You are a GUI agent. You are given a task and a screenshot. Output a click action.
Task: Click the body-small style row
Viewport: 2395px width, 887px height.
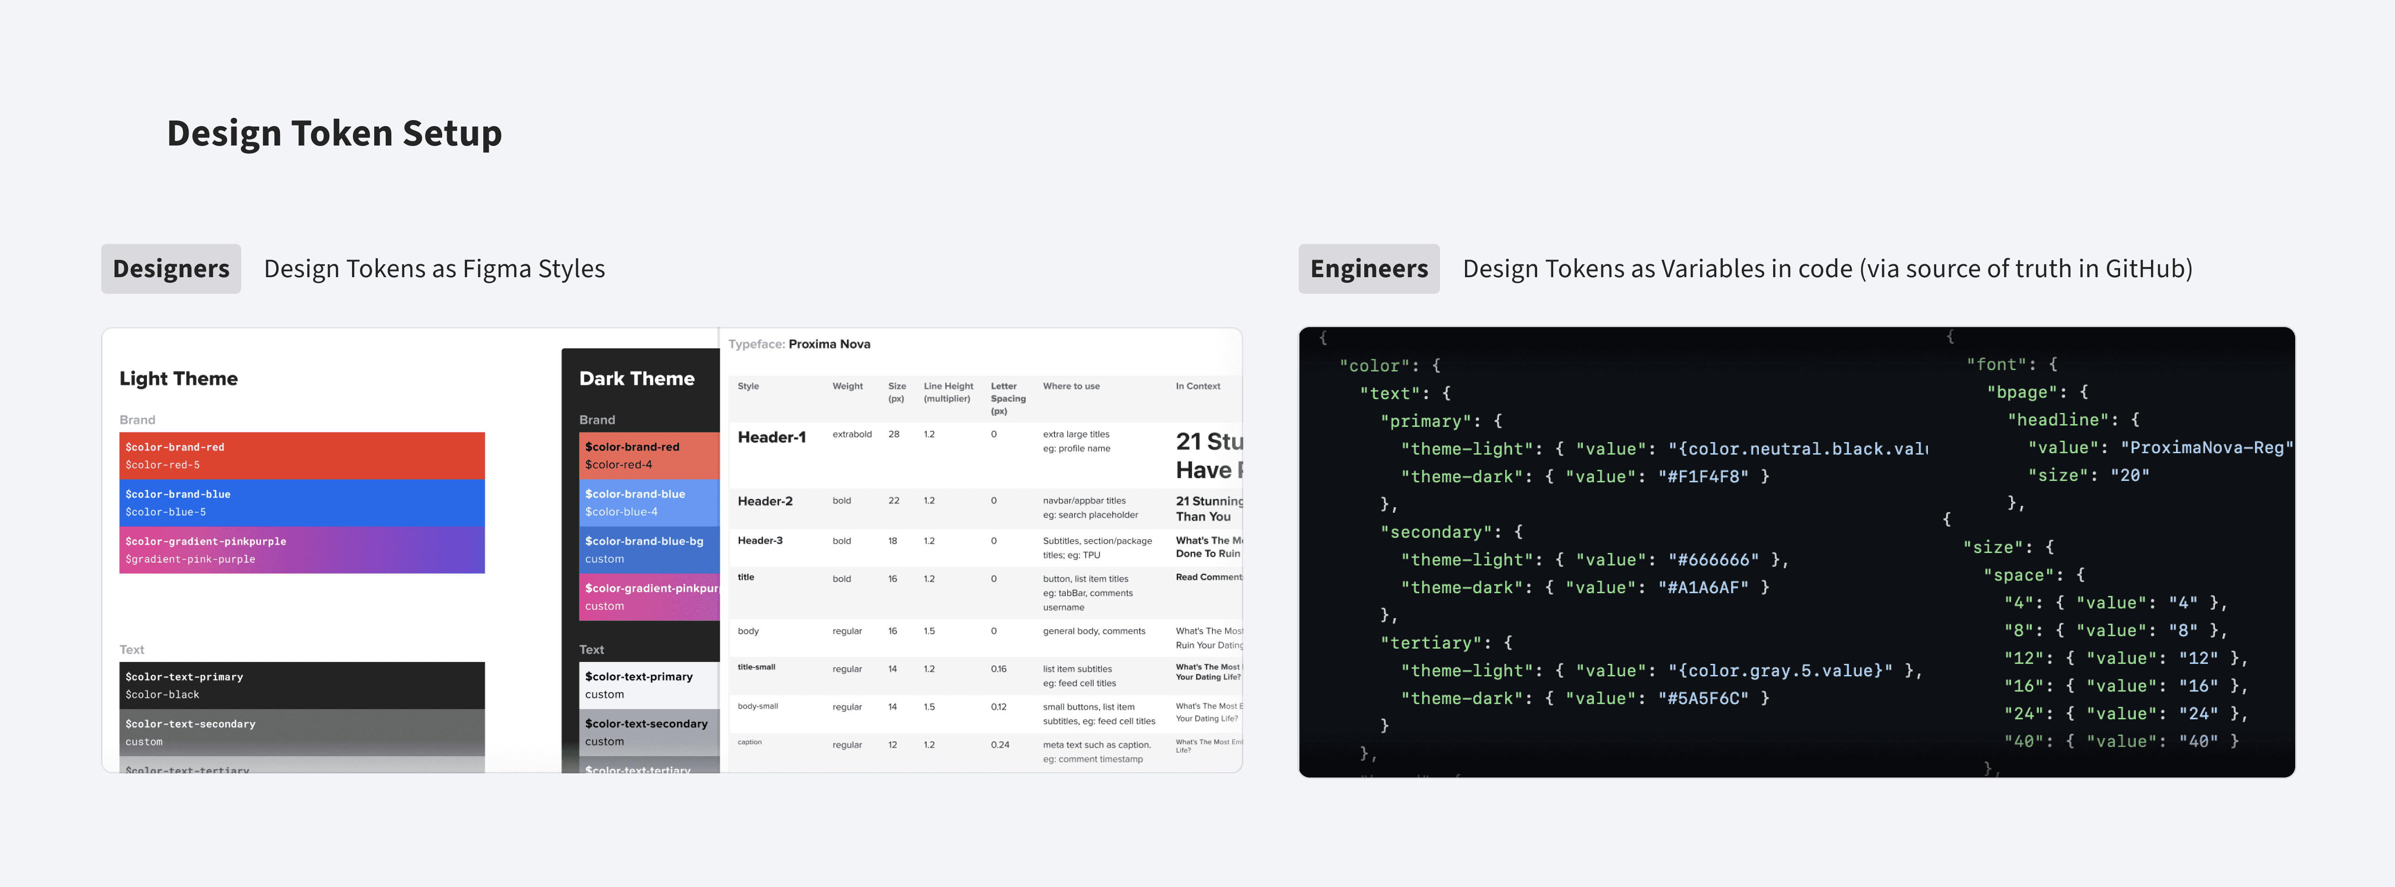758,707
